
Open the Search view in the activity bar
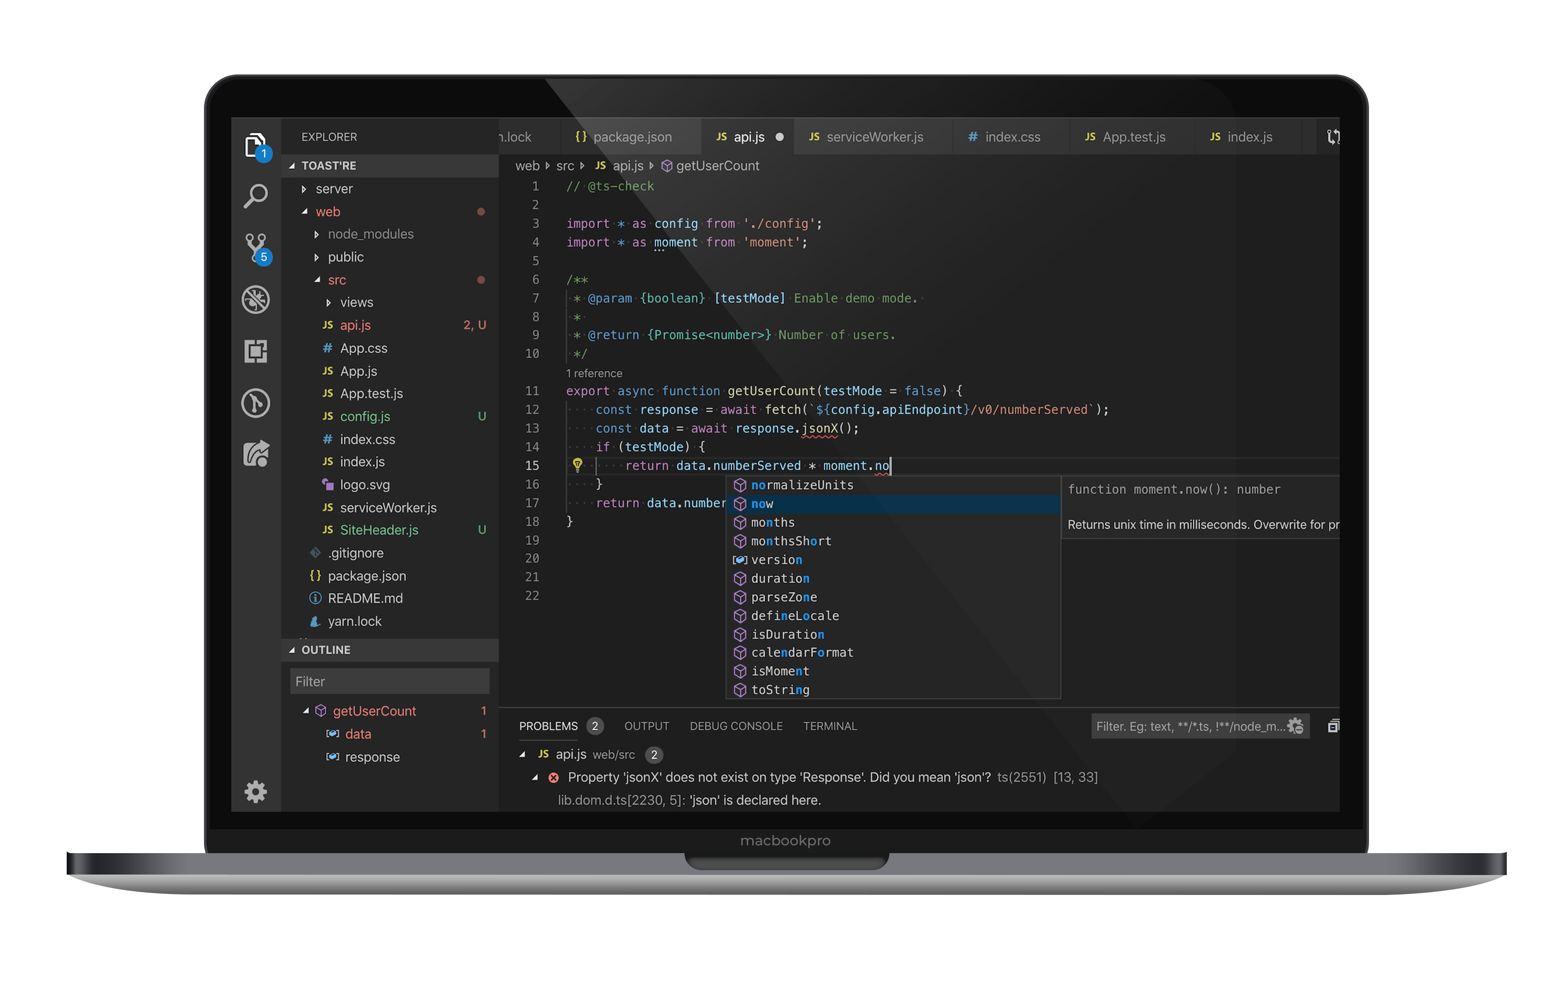256,195
